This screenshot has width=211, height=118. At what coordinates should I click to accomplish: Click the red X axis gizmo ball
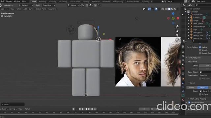pos(178,18)
